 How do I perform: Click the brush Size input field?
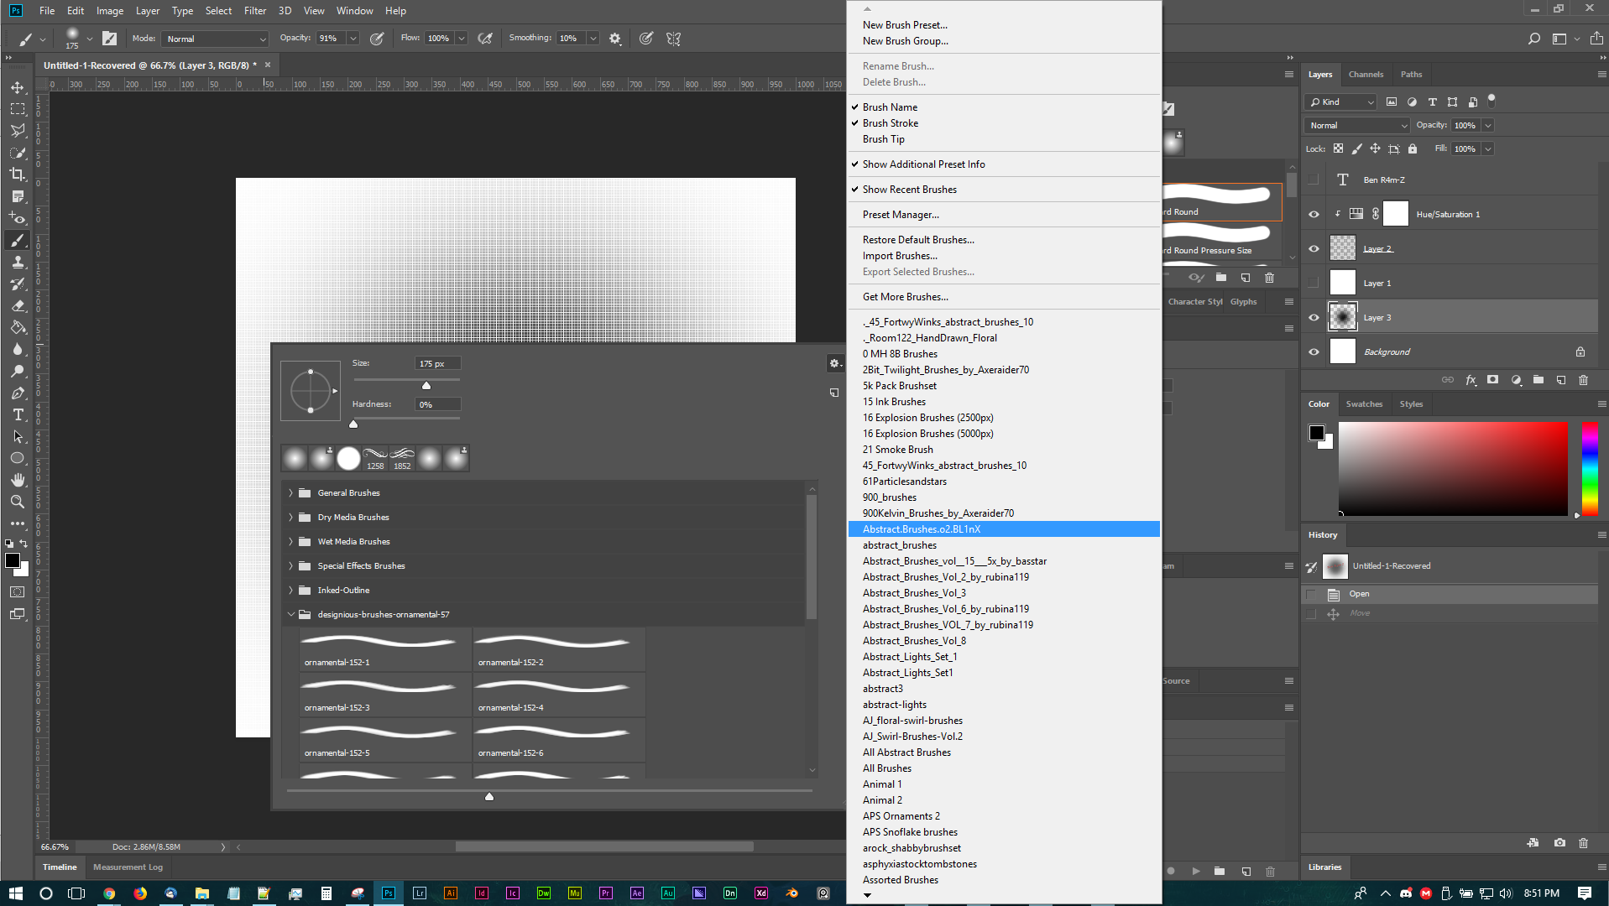pos(436,362)
